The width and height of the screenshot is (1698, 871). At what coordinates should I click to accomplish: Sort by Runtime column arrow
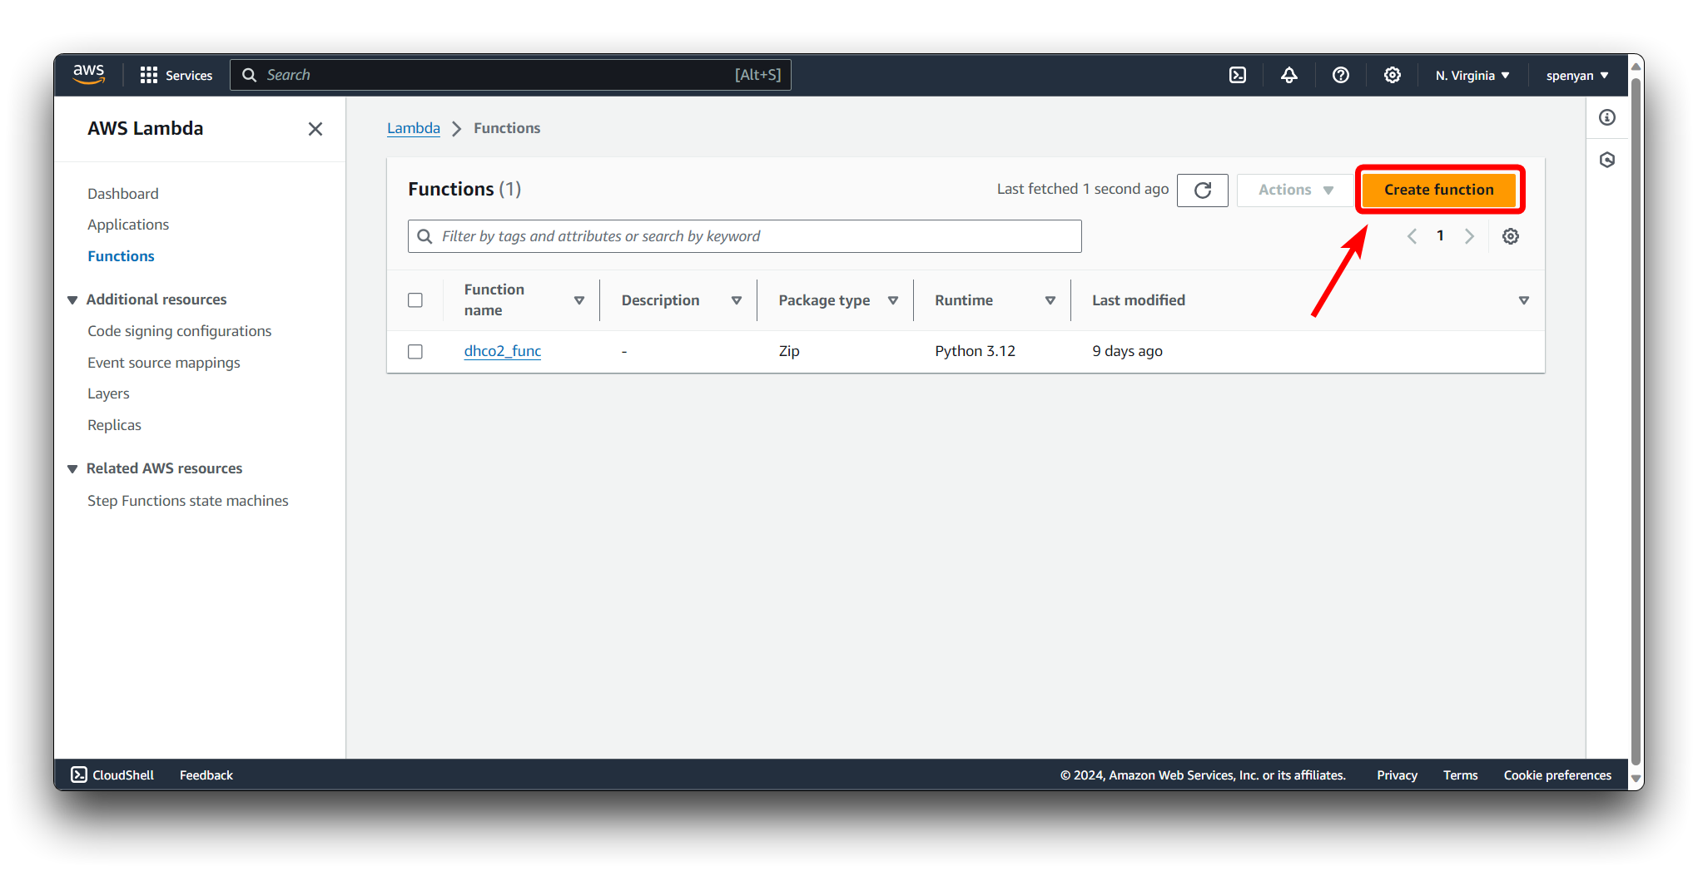(1050, 300)
